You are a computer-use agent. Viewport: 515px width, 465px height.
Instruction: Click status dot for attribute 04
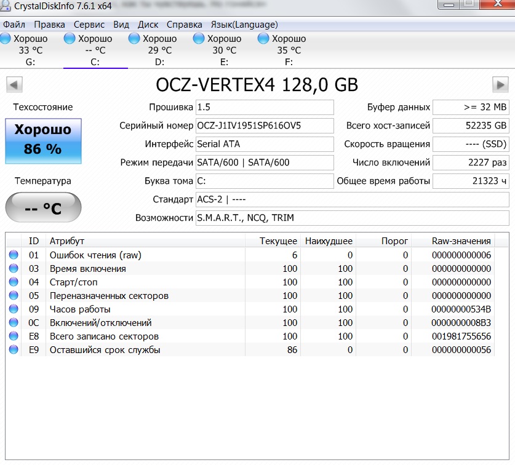click(14, 282)
